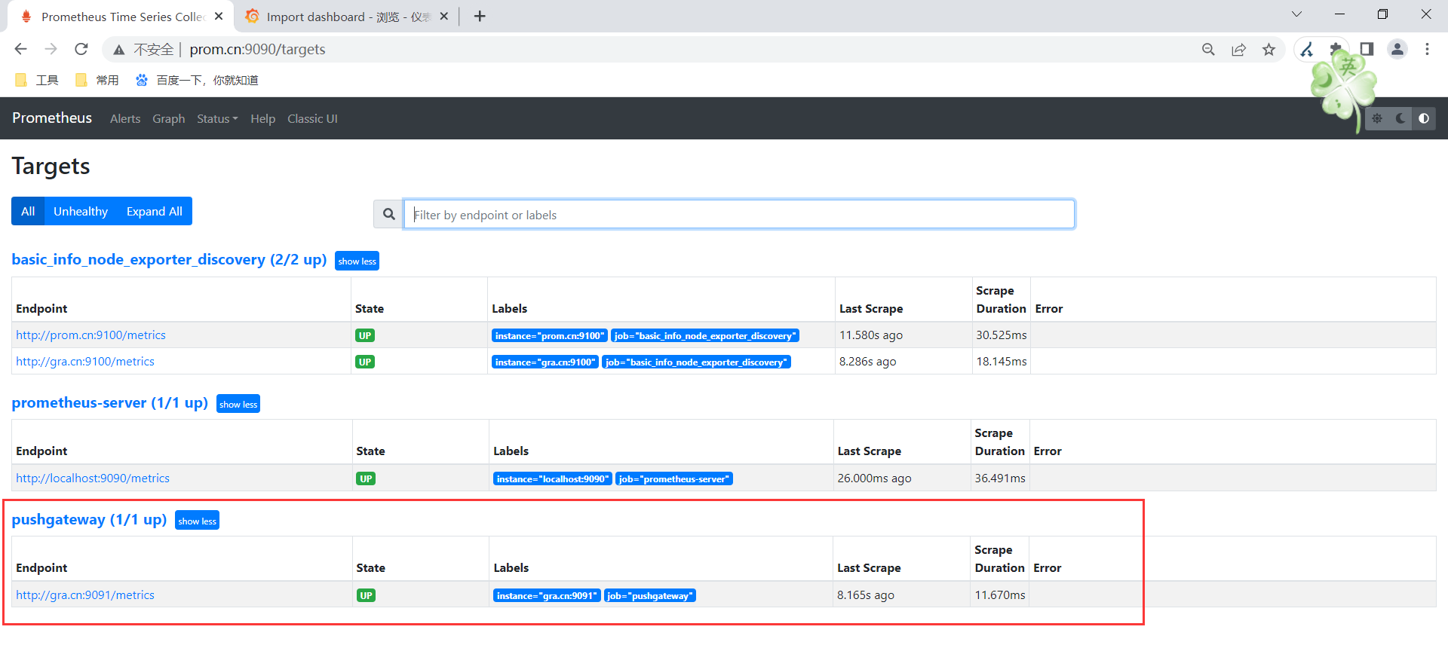The height and width of the screenshot is (645, 1448).
Task: Click the job="prometheus-server" label badge
Action: click(674, 479)
